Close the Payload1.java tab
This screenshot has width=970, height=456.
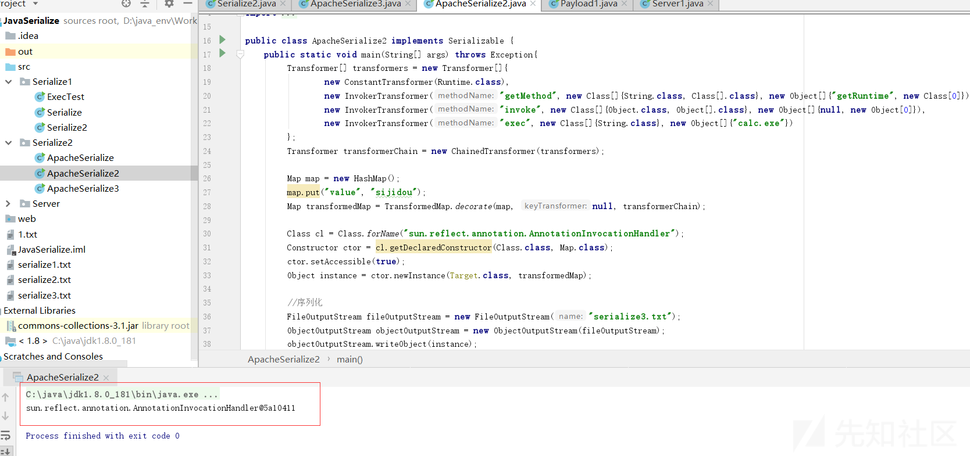pyautogui.click(x=624, y=4)
